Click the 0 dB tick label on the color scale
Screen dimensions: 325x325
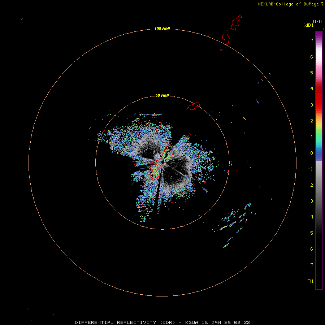pos(312,153)
